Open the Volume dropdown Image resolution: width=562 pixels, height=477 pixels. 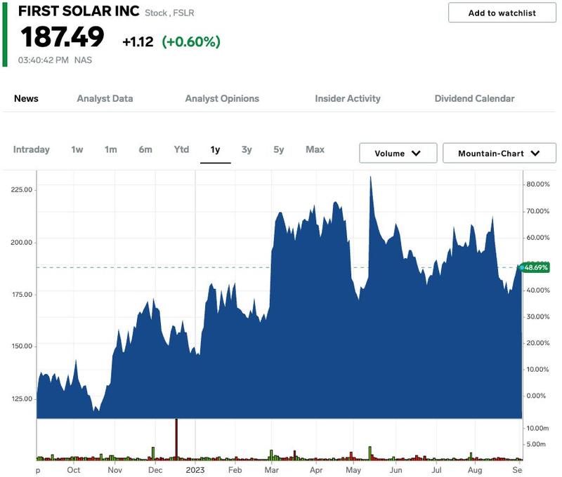click(398, 153)
